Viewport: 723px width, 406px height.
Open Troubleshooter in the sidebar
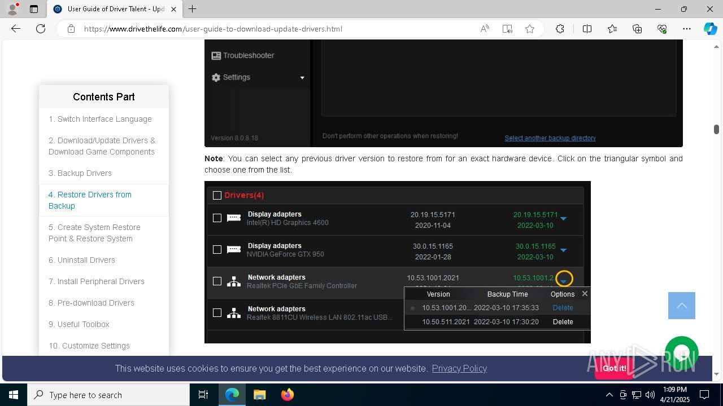tap(243, 55)
